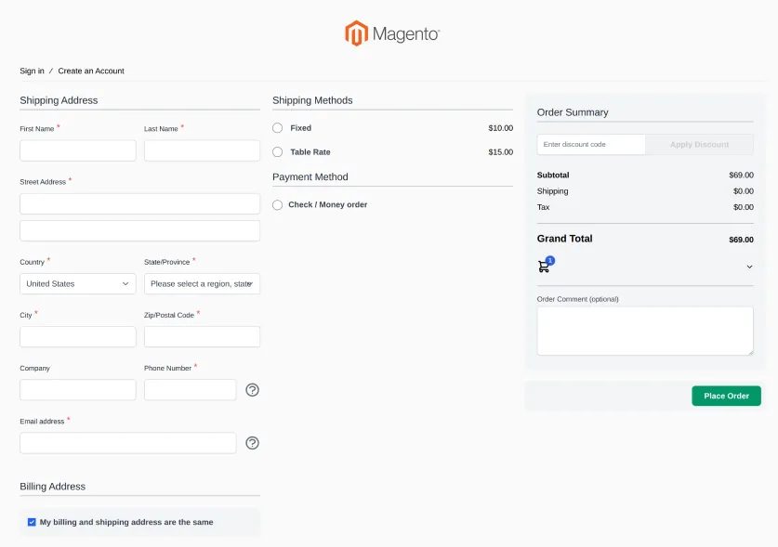The width and height of the screenshot is (778, 547).
Task: Select the Table Rate shipping method
Action: (x=277, y=152)
